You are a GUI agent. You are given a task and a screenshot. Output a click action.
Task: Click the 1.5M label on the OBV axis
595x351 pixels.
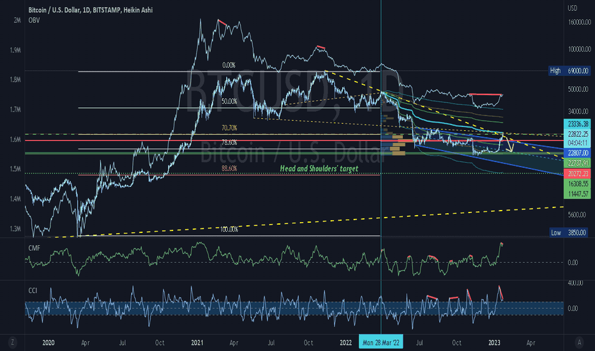[x=15, y=169]
